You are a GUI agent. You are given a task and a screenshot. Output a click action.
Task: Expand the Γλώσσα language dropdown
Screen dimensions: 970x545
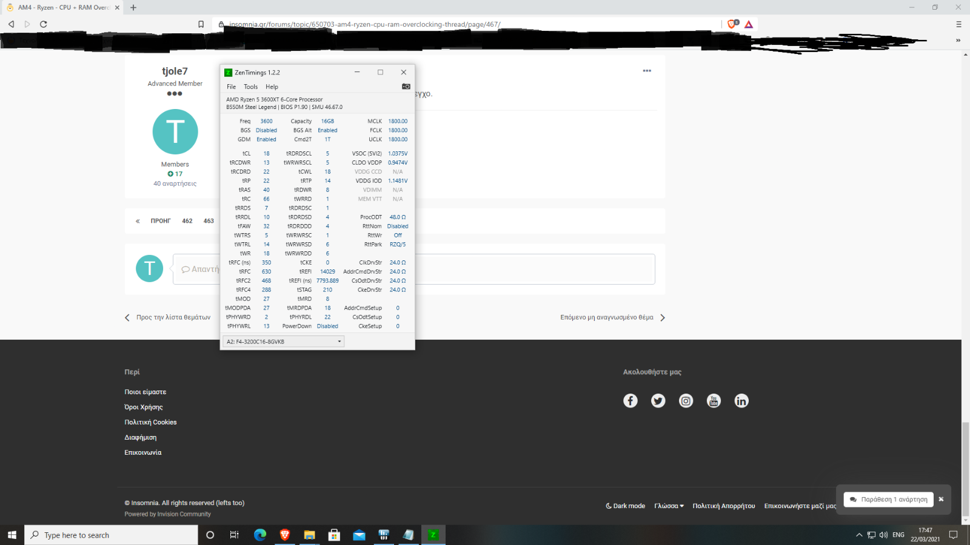click(x=669, y=506)
